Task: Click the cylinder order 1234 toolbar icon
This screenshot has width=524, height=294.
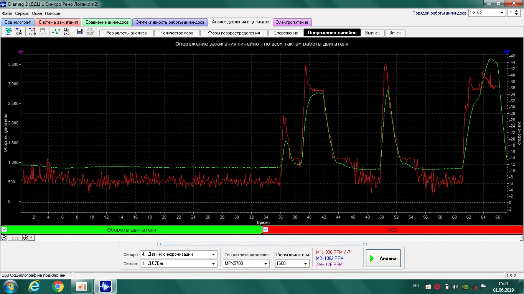Action: click(x=19, y=32)
